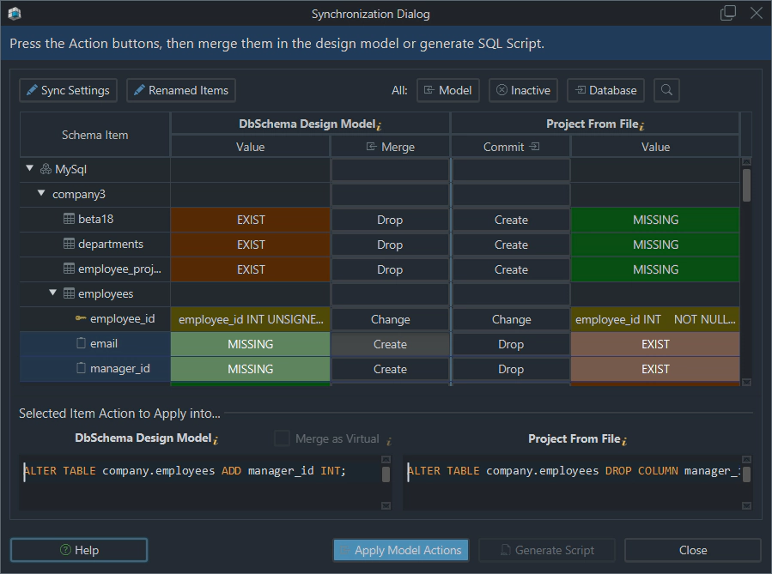
Task: Collapse the MySql tree node
Action: [x=29, y=168]
